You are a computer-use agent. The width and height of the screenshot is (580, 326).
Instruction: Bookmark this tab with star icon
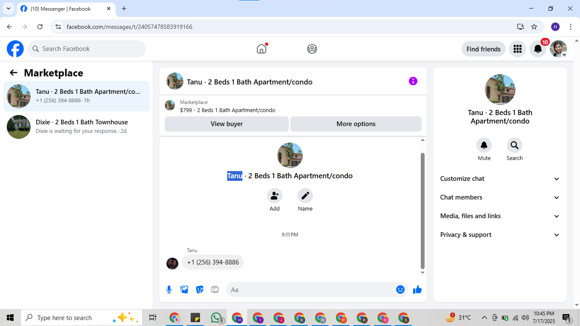(534, 27)
